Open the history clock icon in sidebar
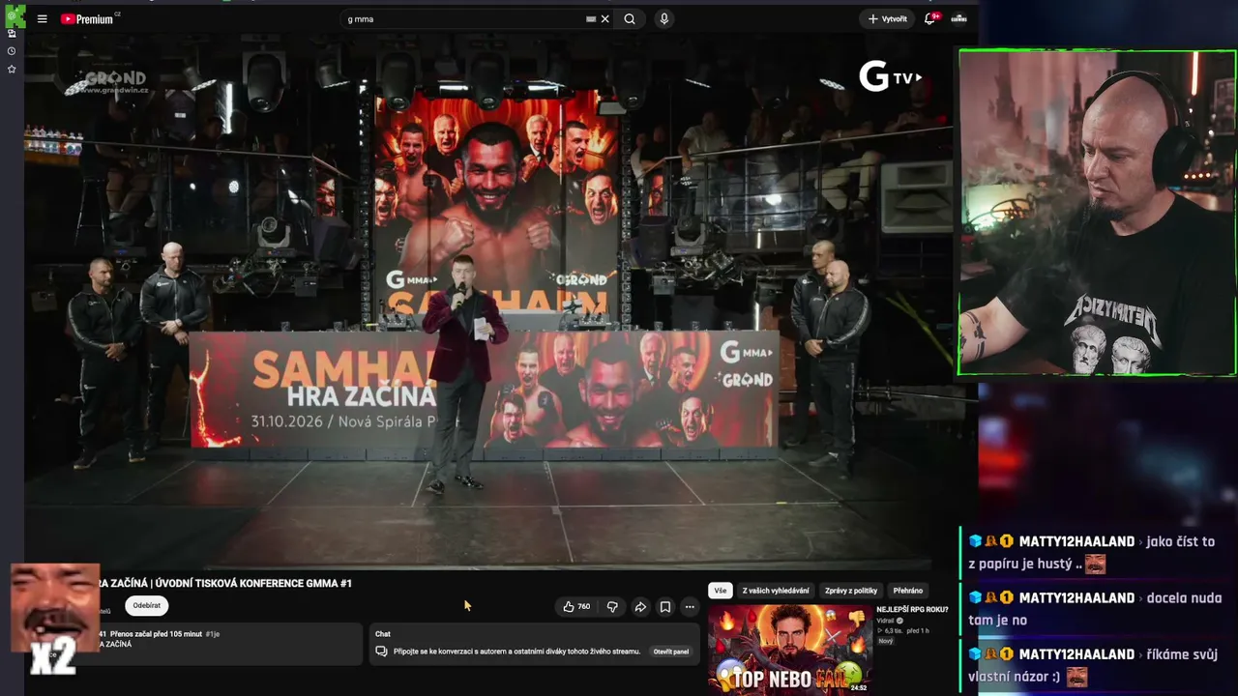 12,50
